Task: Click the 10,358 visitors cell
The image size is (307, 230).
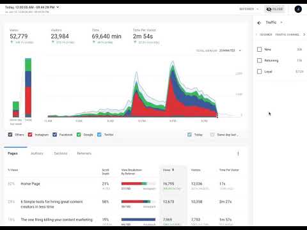Action: [196, 201]
